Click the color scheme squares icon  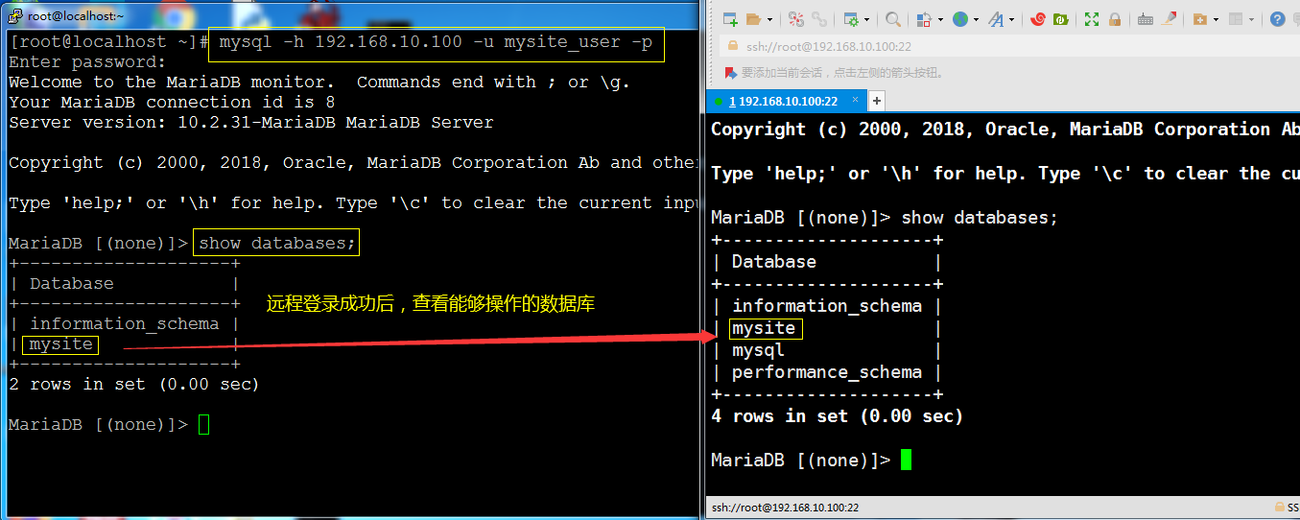924,19
